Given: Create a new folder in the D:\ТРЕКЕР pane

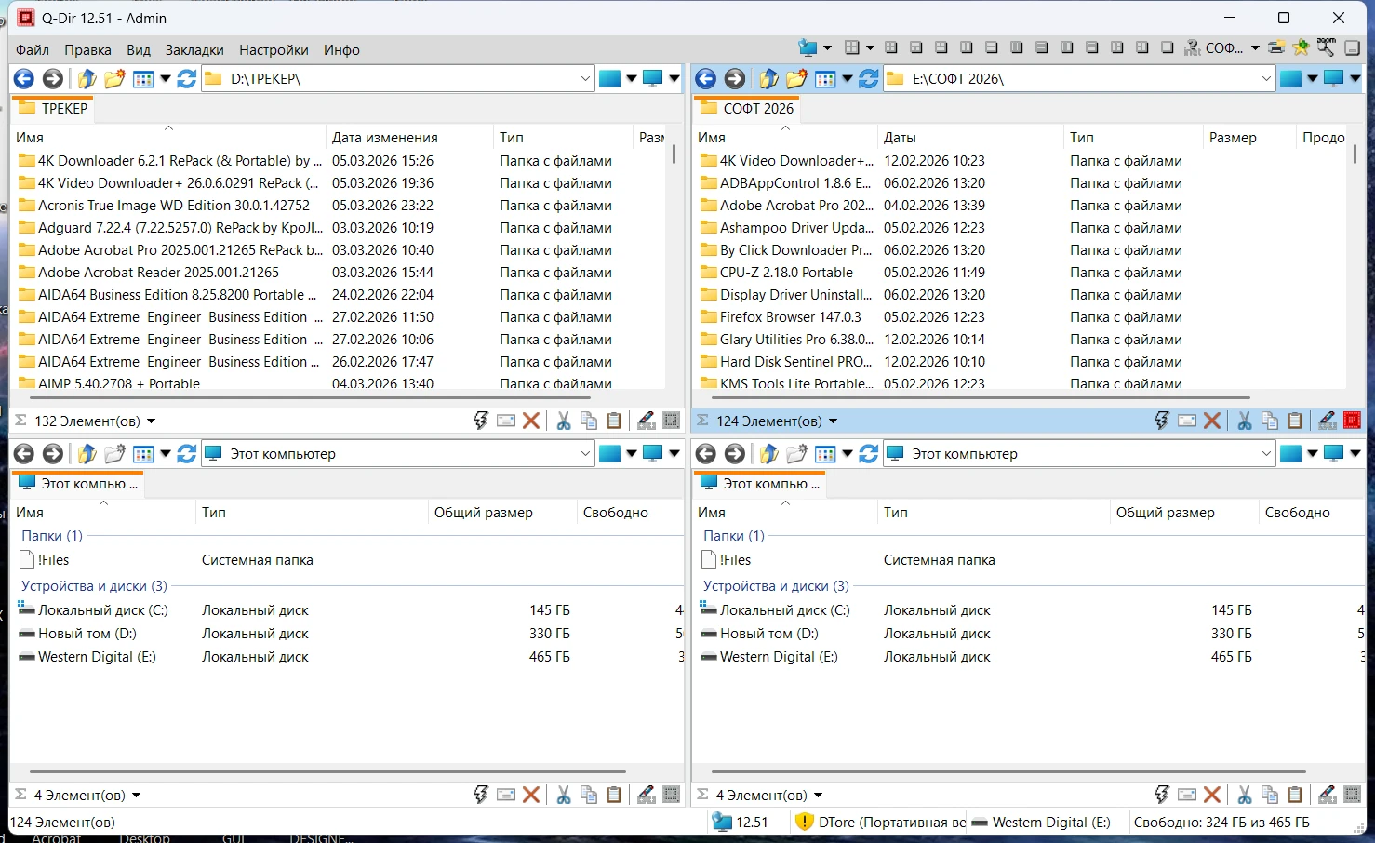Looking at the screenshot, I should pyautogui.click(x=114, y=79).
